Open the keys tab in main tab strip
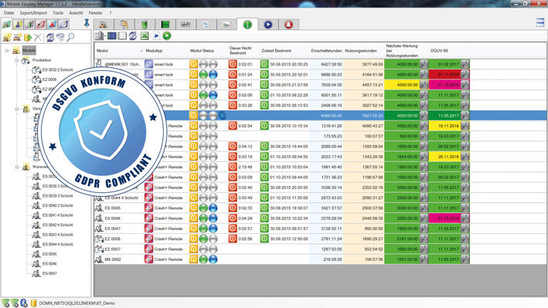 [x=124, y=25]
